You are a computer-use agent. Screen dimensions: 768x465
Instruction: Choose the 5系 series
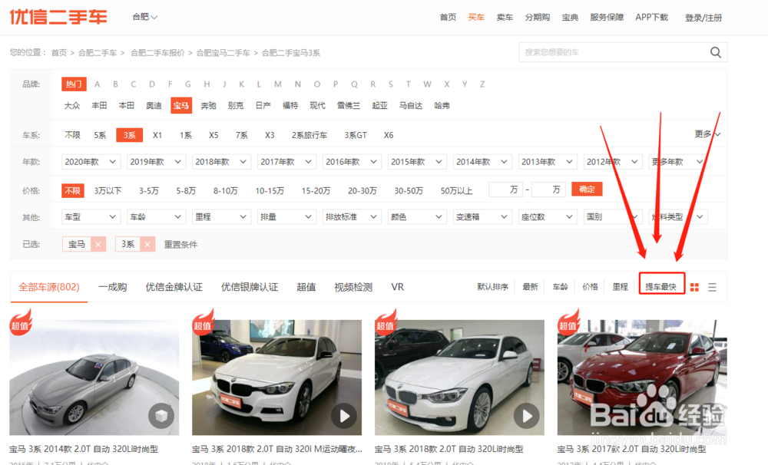pyautogui.click(x=100, y=135)
